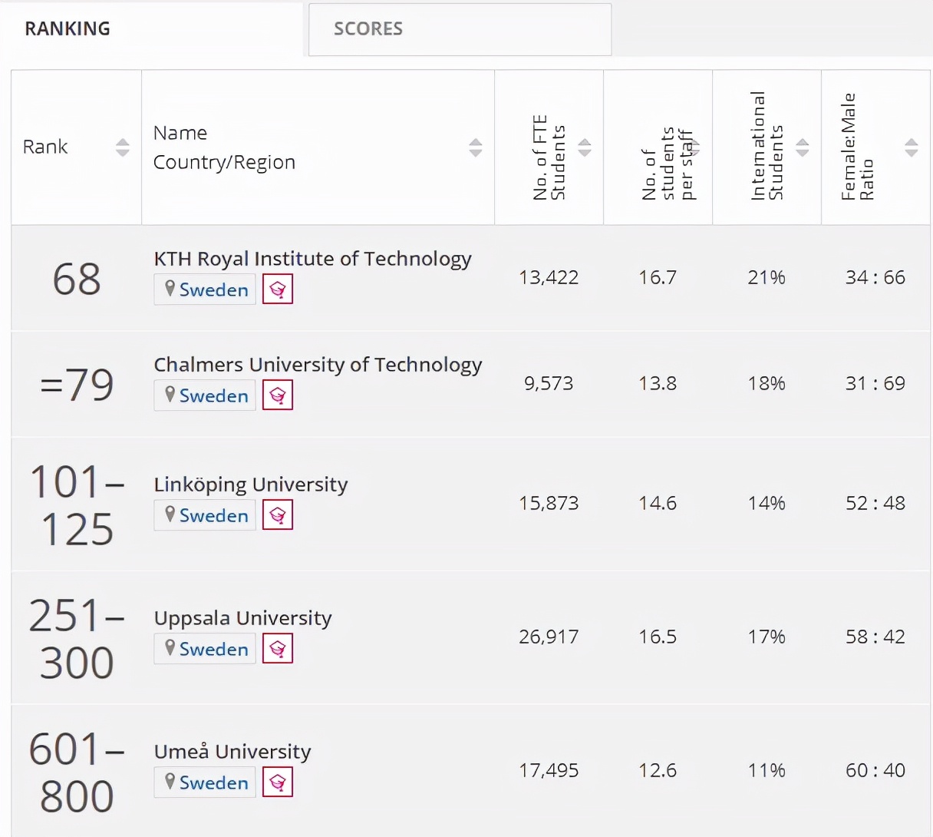Switch to the SCORES tab
This screenshot has height=837, width=933.
pyautogui.click(x=460, y=29)
